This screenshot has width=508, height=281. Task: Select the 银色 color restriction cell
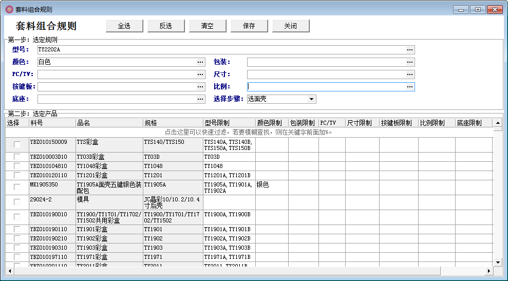click(272, 188)
